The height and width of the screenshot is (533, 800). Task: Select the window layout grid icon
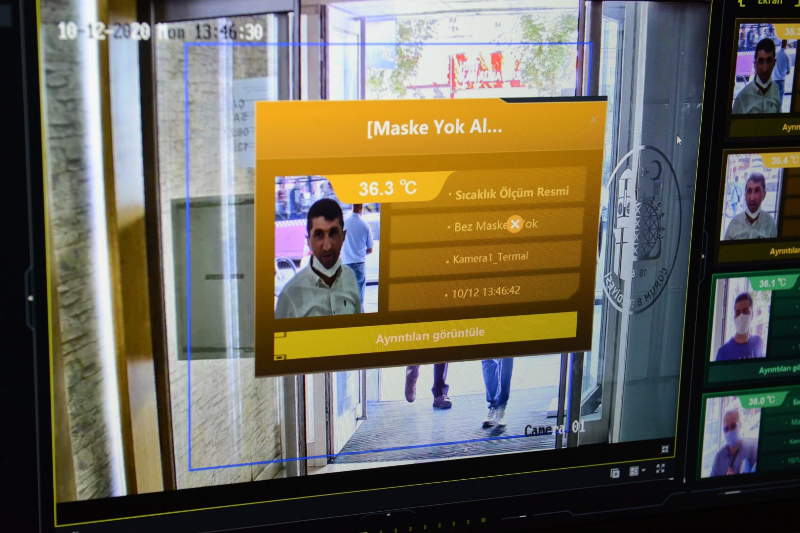pyautogui.click(x=634, y=471)
